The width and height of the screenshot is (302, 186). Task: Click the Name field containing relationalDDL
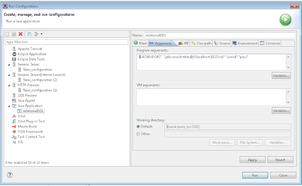[x=219, y=35]
